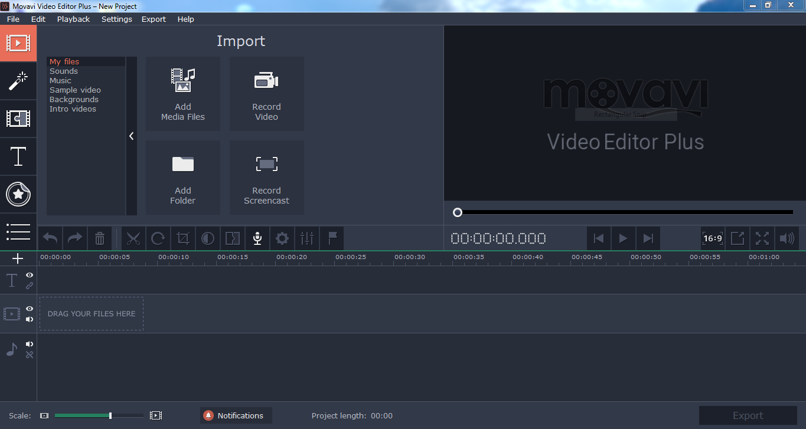Select My files in import list
The height and width of the screenshot is (429, 806).
(86, 61)
